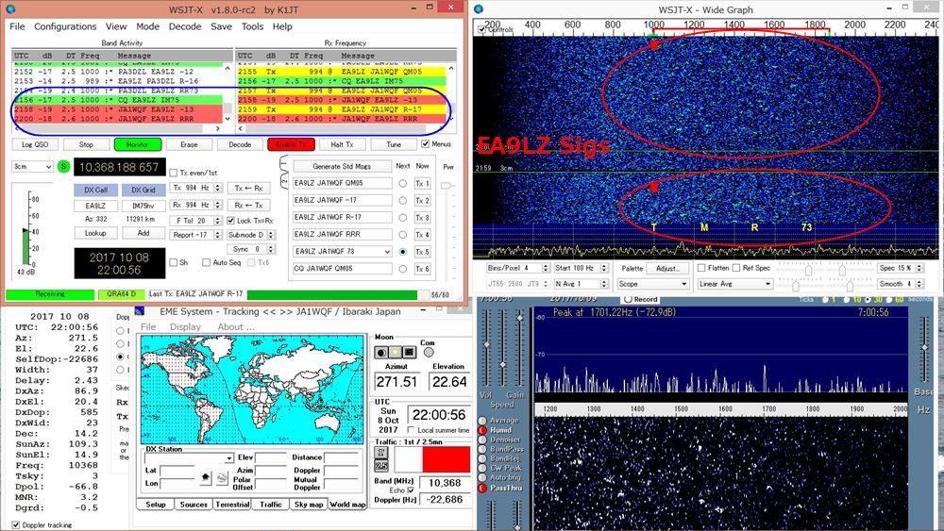This screenshot has height=531, width=944.
Task: Open the Linear Avg dropdown
Action: 734,284
